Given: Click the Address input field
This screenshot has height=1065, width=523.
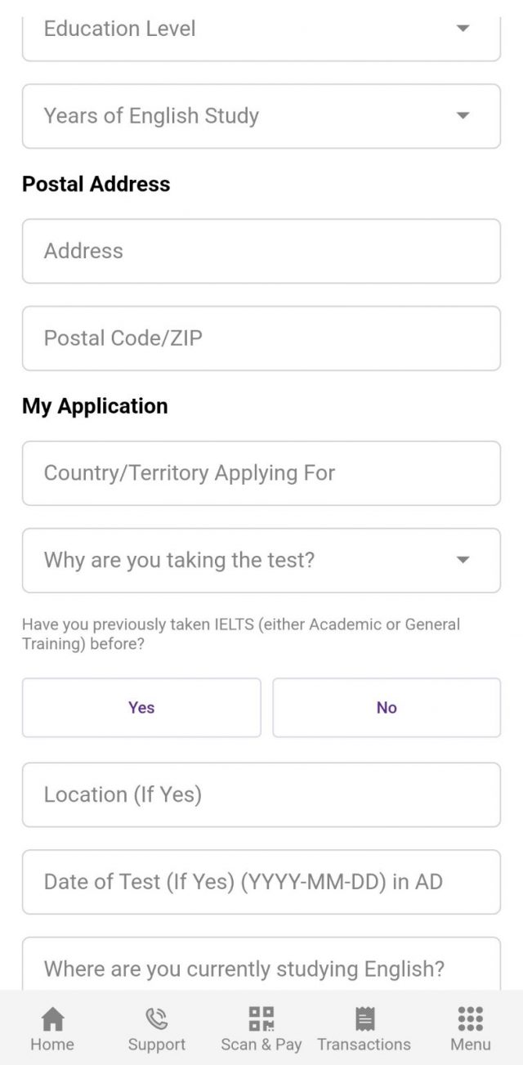Looking at the screenshot, I should point(261,251).
